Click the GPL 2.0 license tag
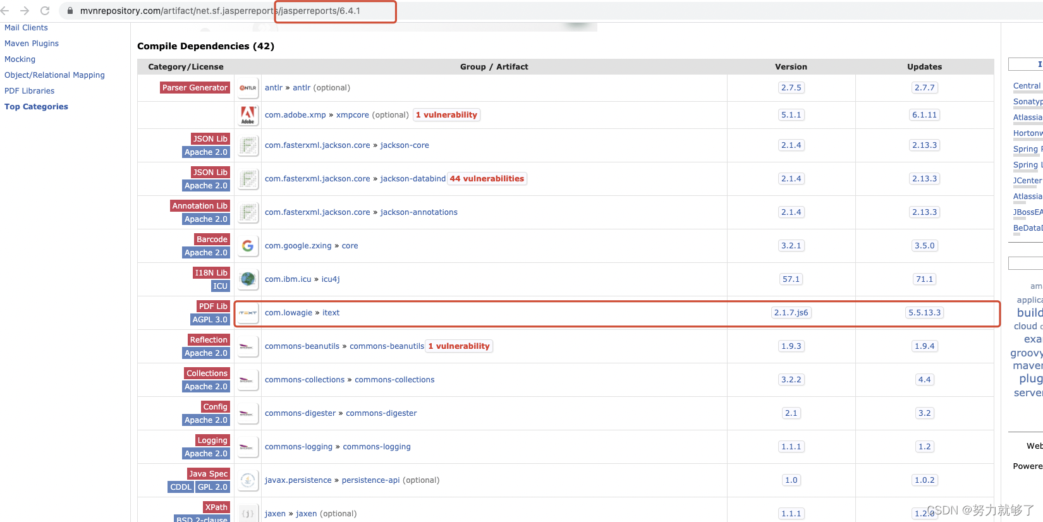The height and width of the screenshot is (522, 1043). point(212,487)
